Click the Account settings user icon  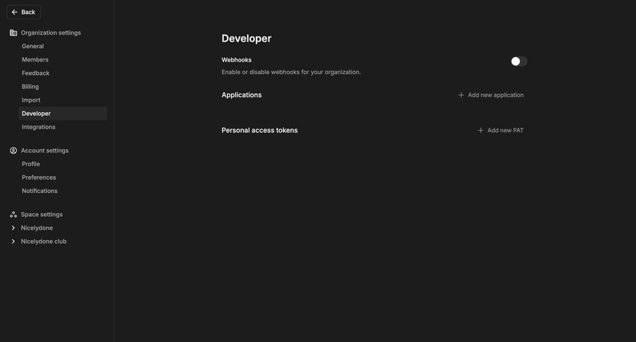(x=13, y=151)
